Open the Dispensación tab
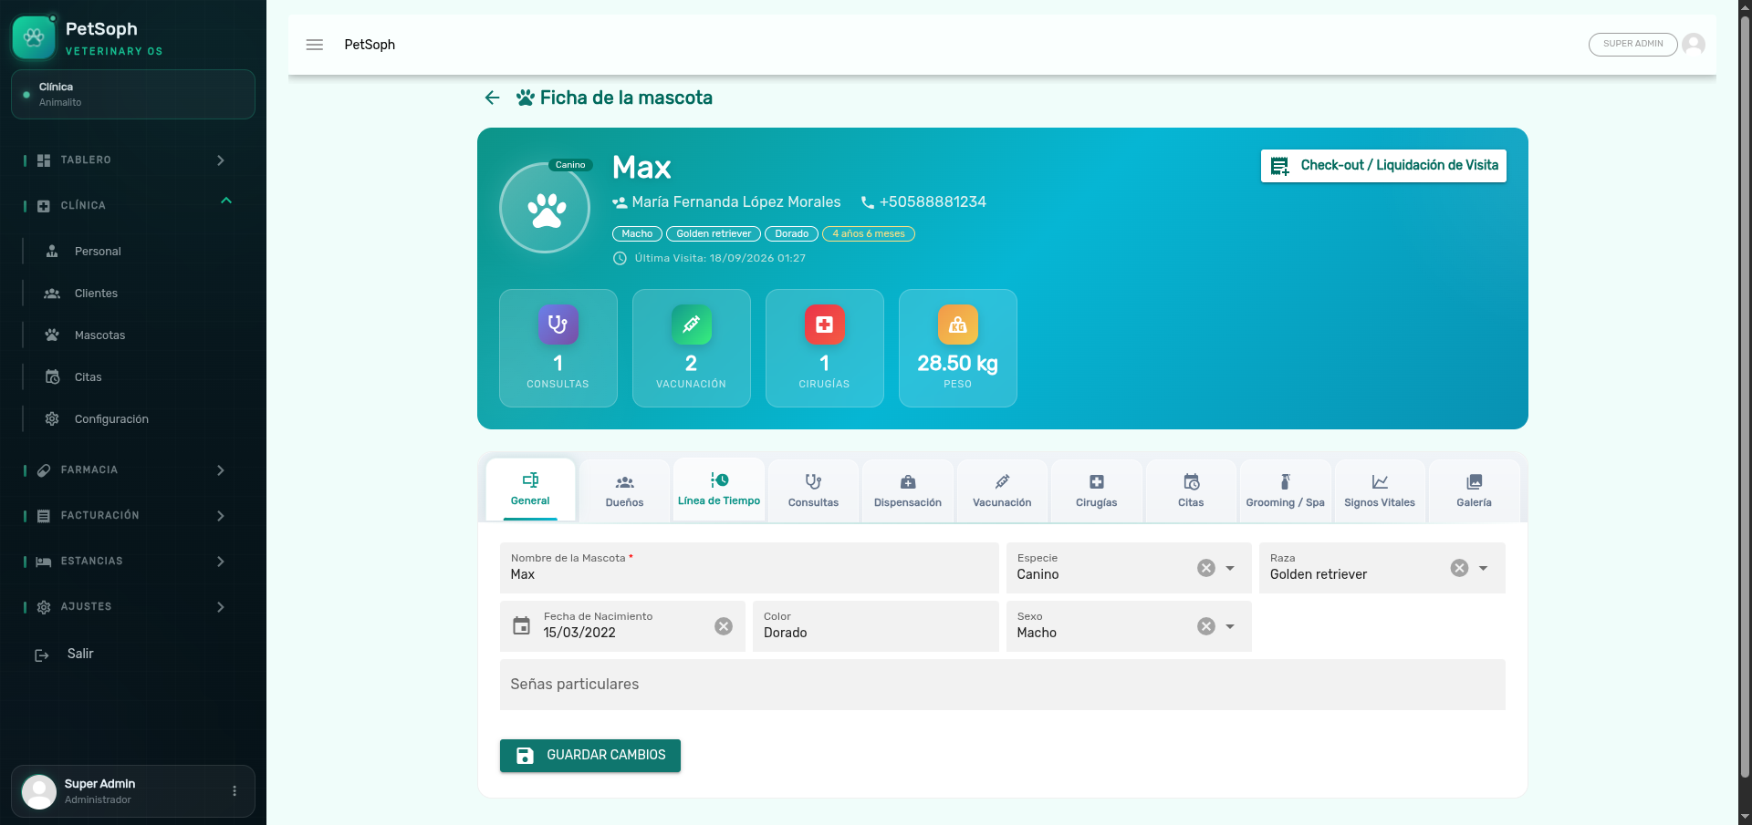Screen dimensions: 1752x825 click(908, 491)
